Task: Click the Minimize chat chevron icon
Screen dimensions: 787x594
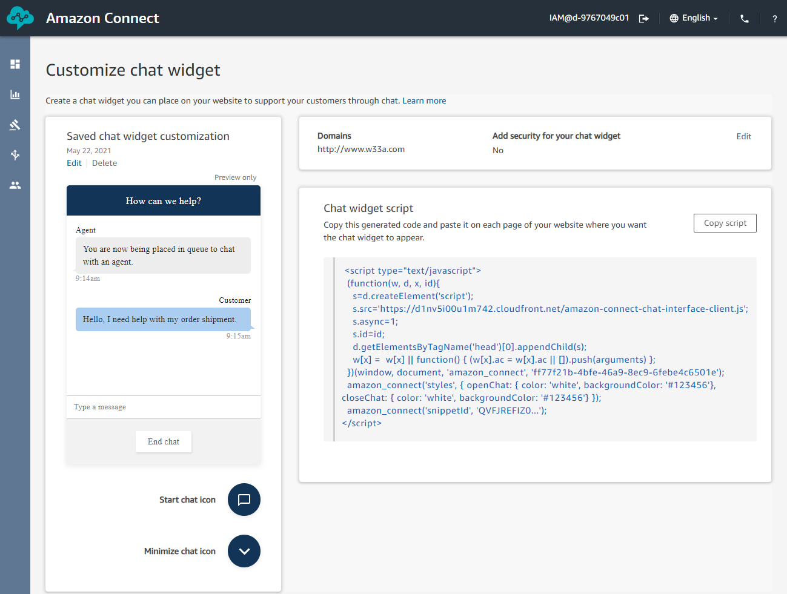Action: pos(244,551)
